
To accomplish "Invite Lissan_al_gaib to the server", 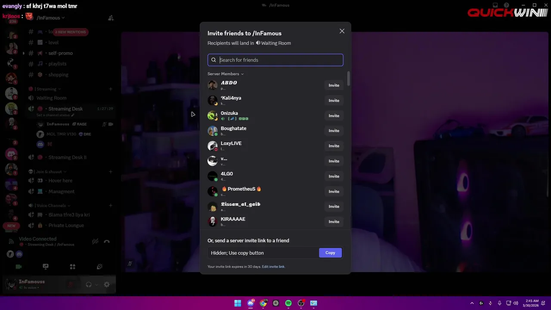I will [334, 206].
